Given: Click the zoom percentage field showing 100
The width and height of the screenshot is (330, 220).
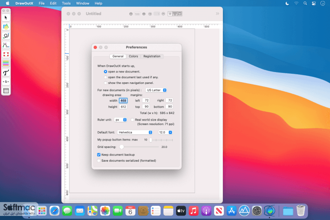Looking at the screenshot, I should click(137, 14).
